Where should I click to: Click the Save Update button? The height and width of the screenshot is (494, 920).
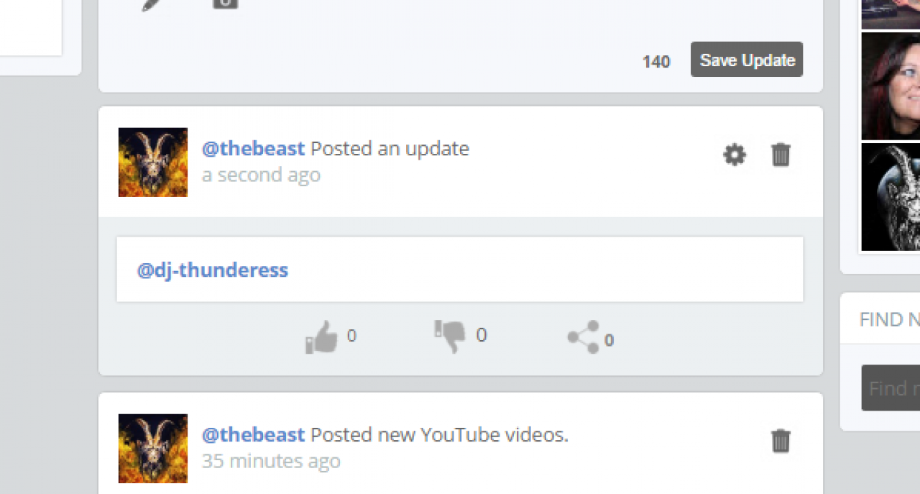click(747, 60)
